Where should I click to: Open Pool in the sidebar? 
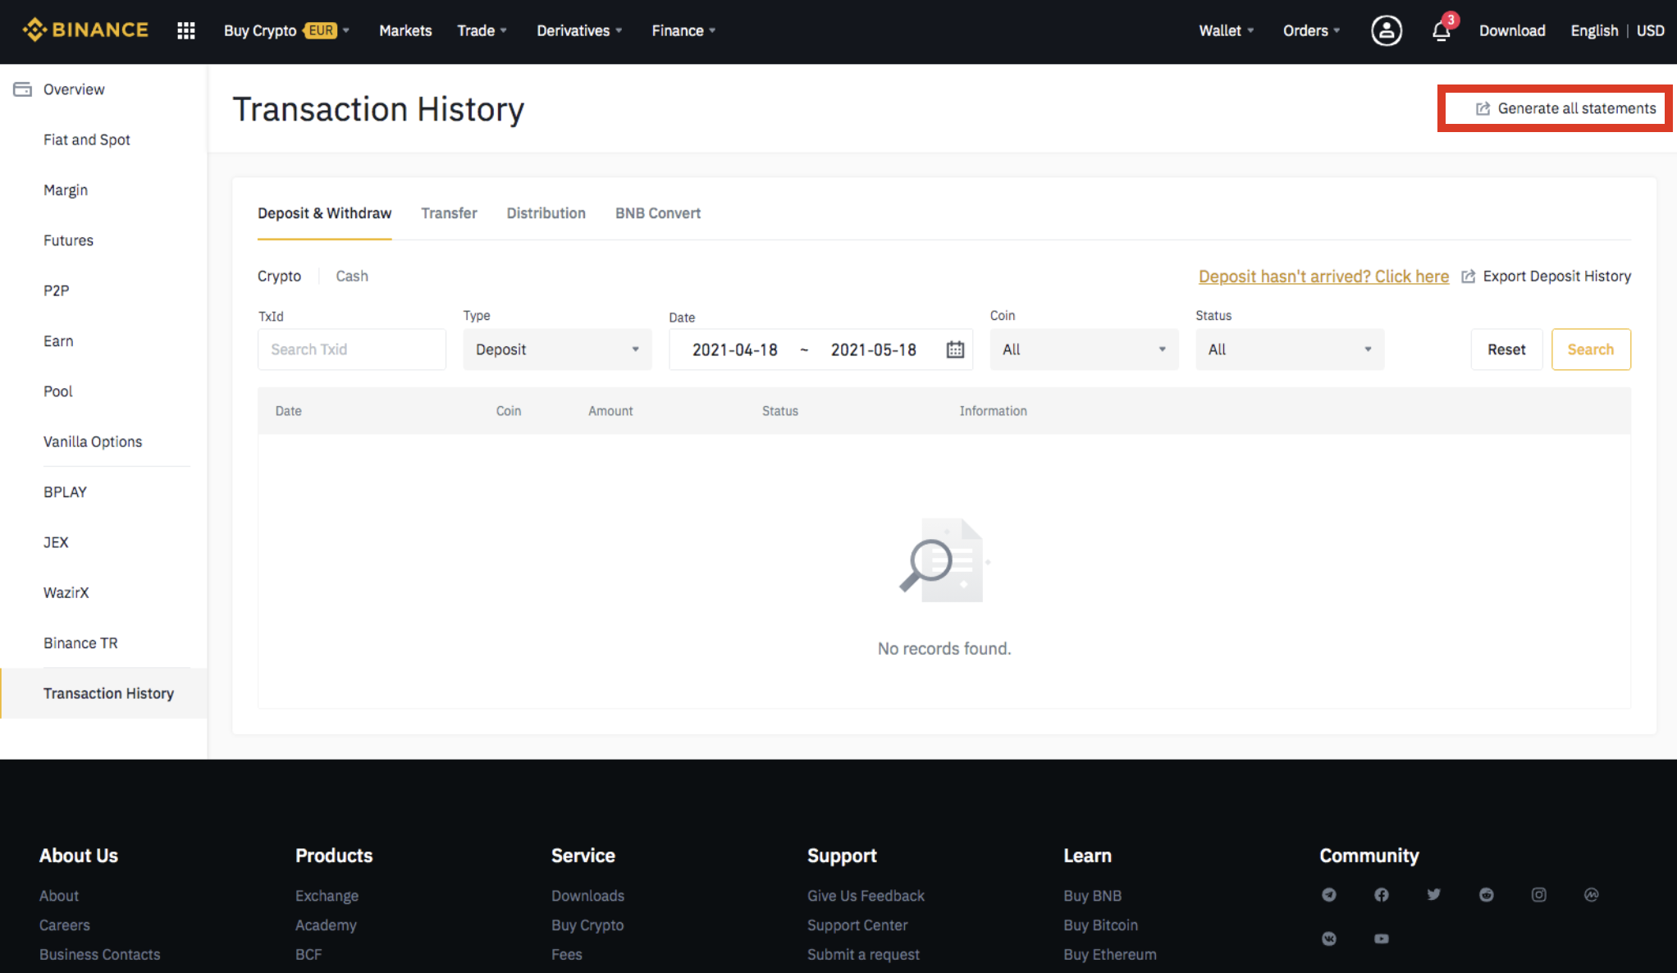58,391
